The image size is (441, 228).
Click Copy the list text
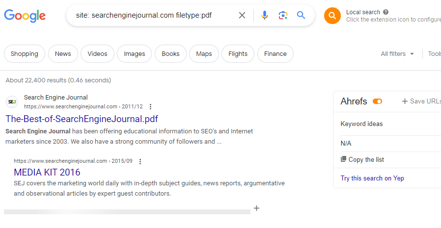pyautogui.click(x=366, y=159)
